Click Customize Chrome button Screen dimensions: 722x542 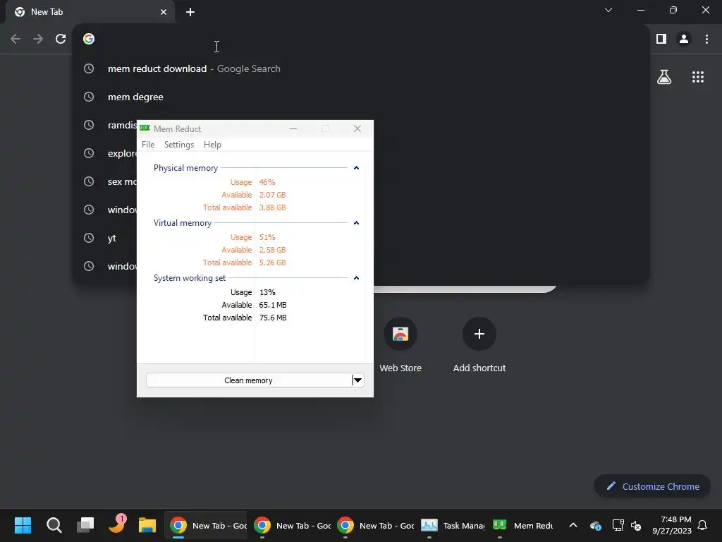pyautogui.click(x=652, y=486)
